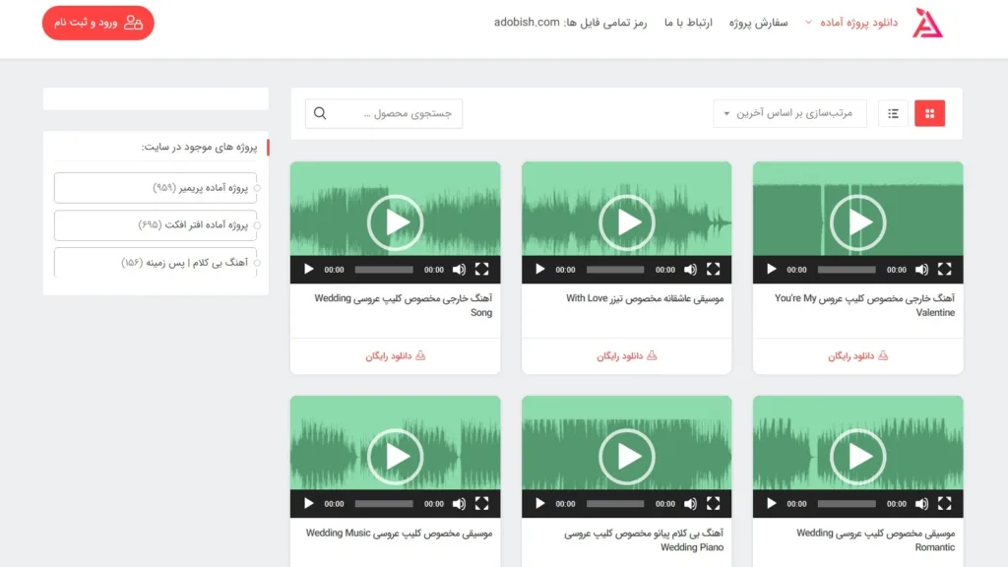
Task: Play You're My Valentine from control bar
Action: 772,270
